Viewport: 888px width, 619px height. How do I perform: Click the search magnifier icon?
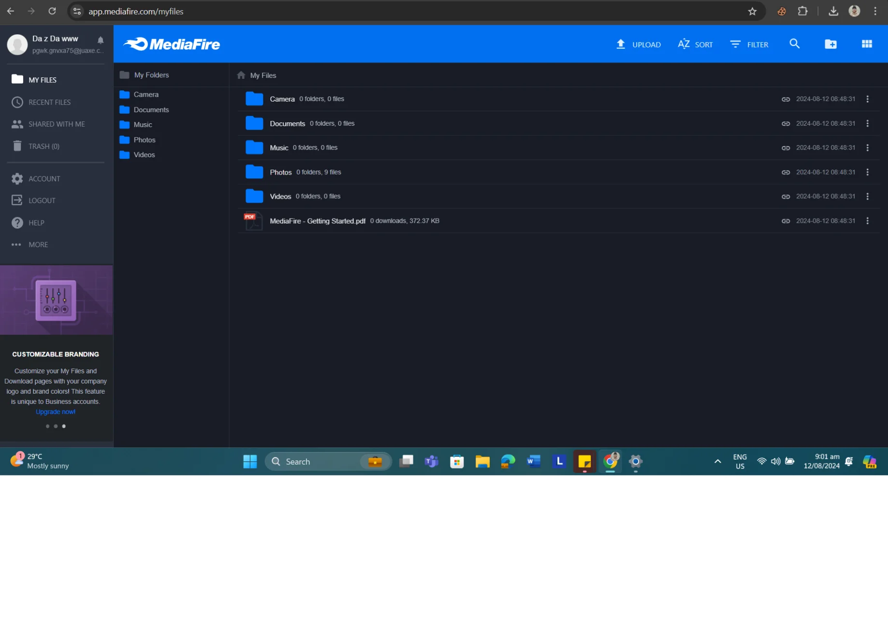click(x=794, y=44)
